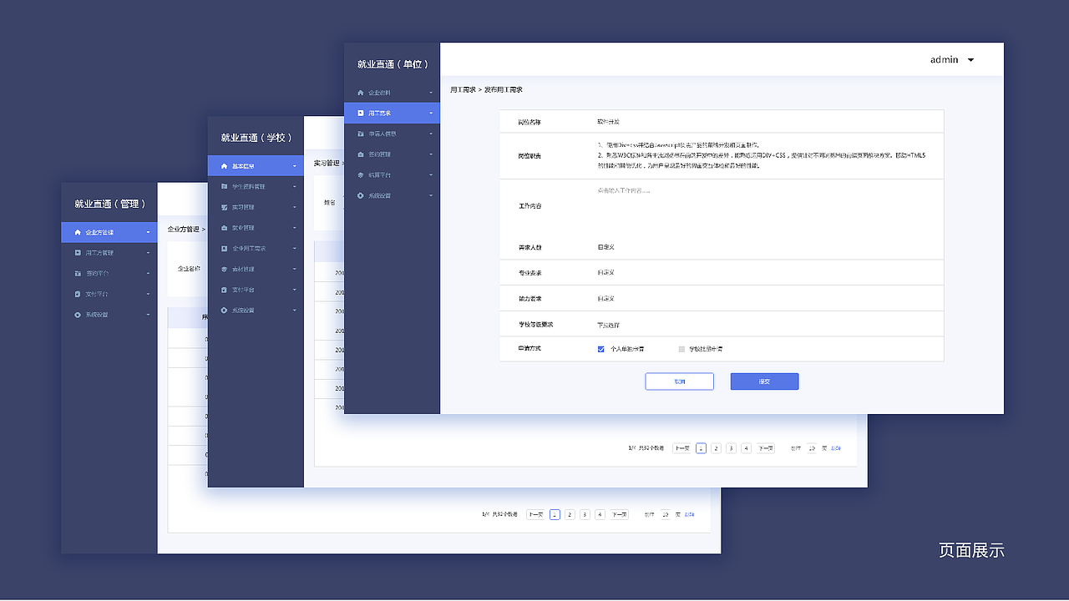Select 企业用工需求 menu label in 学校 sidebar

coord(249,249)
